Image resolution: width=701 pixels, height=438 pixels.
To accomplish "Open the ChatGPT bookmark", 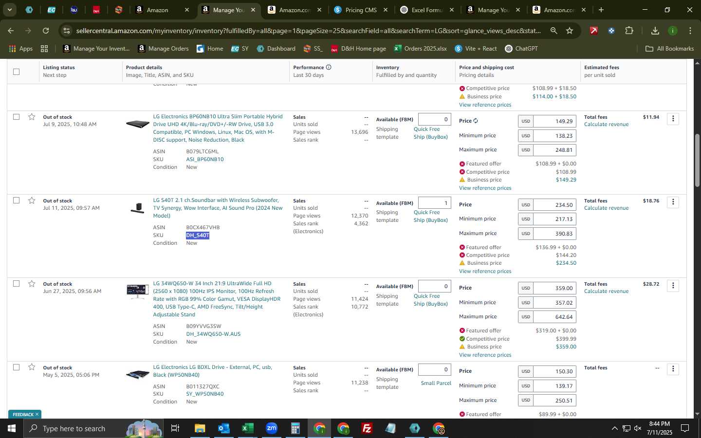I will click(x=521, y=49).
